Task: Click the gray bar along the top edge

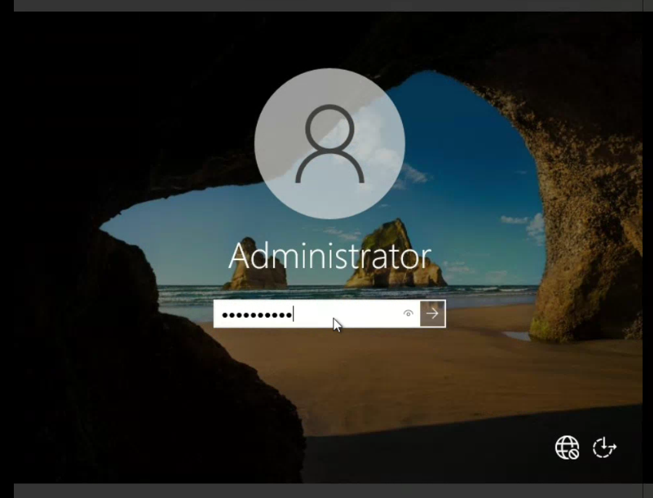Action: tap(326, 5)
